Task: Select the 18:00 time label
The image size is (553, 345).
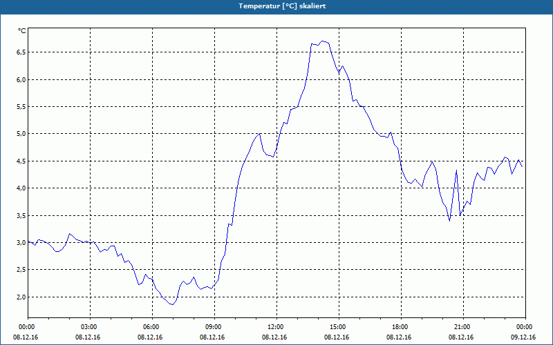Action: click(401, 327)
